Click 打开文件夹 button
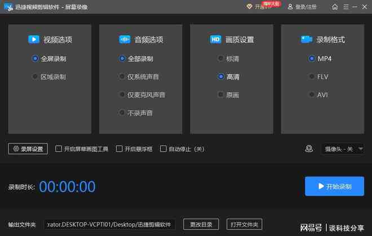Image resolution: width=372 pixels, height=236 pixels. click(x=245, y=224)
